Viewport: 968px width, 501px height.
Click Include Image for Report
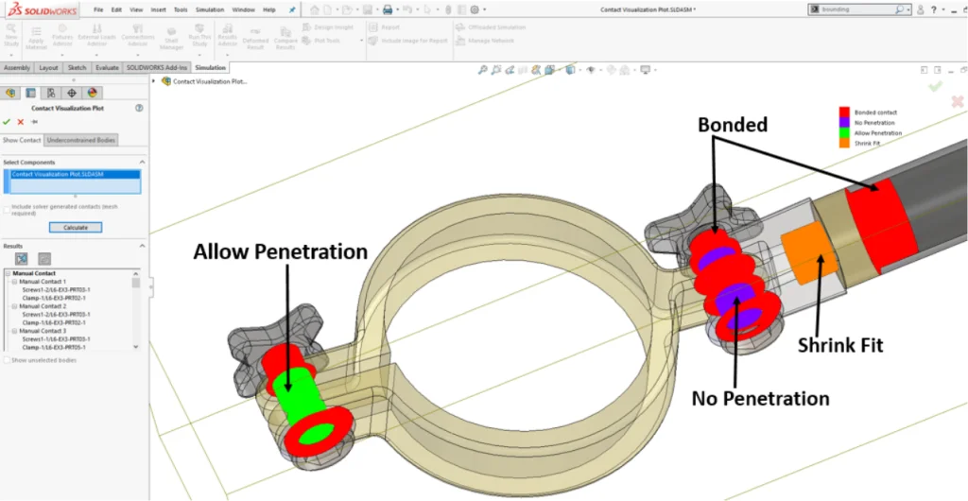(408, 41)
